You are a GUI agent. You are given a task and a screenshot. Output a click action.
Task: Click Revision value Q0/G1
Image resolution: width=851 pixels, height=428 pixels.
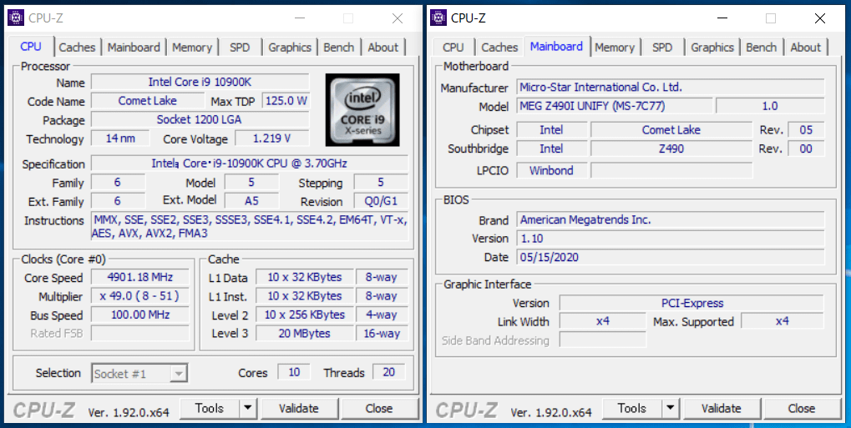pyautogui.click(x=381, y=201)
